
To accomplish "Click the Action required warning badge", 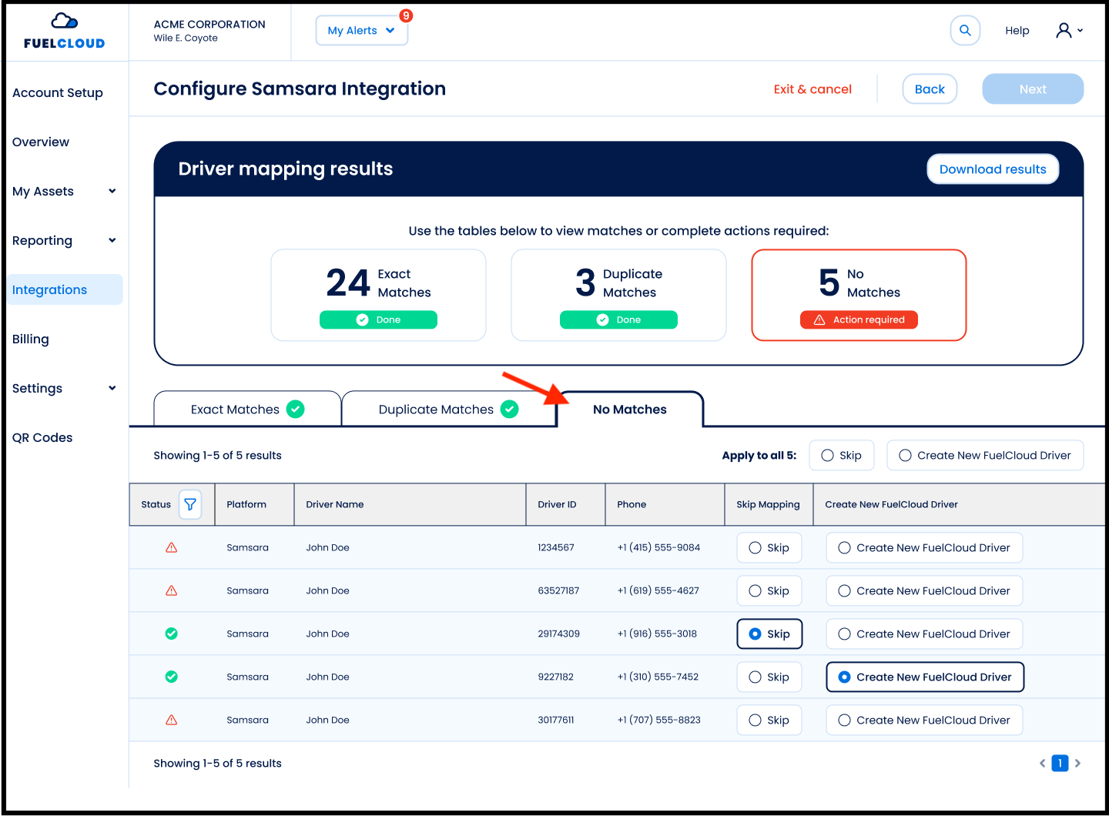I will click(x=859, y=319).
